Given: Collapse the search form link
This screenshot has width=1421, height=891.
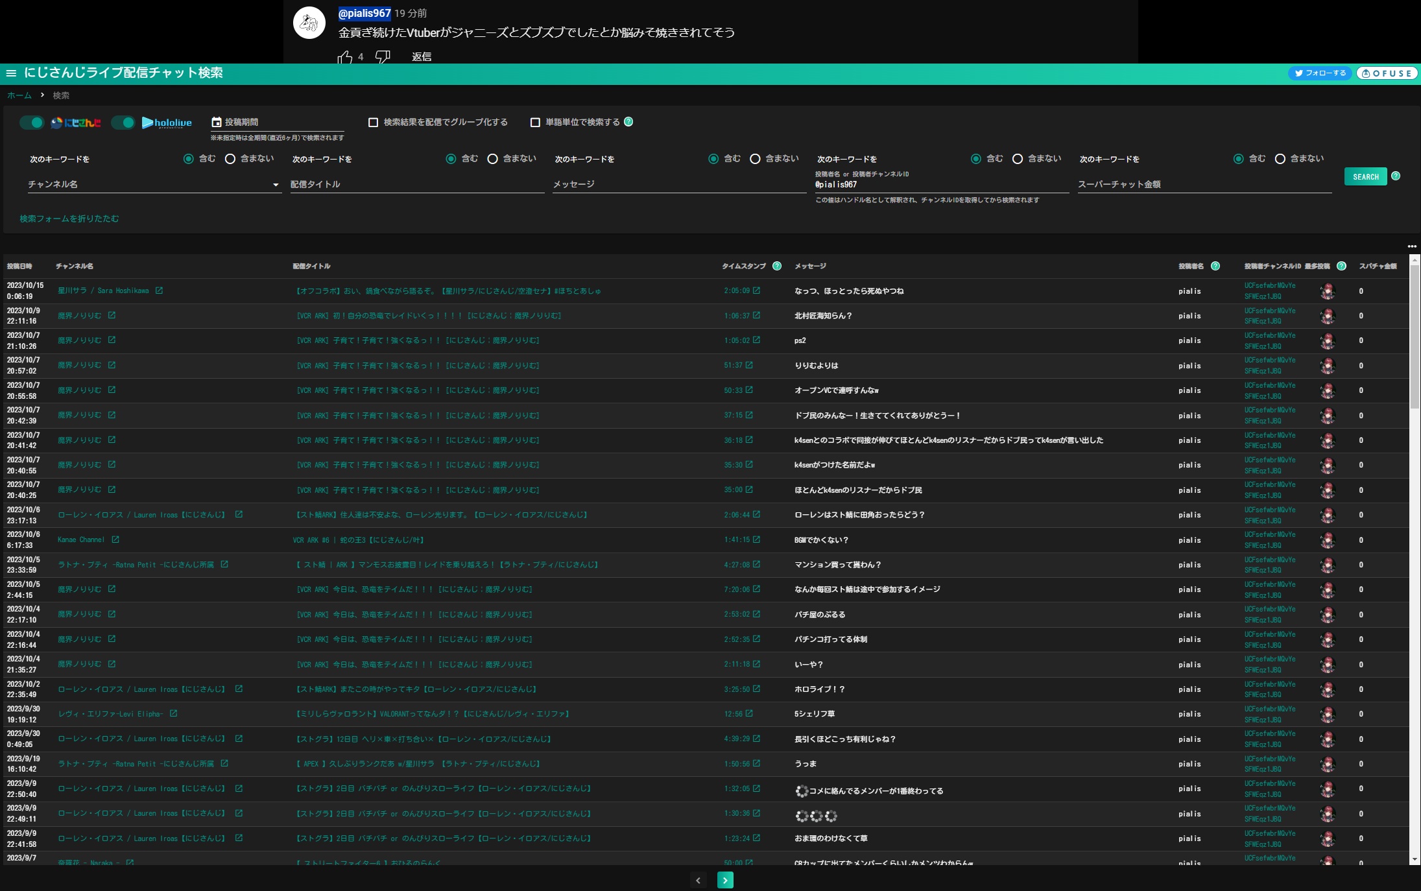Looking at the screenshot, I should click(69, 219).
